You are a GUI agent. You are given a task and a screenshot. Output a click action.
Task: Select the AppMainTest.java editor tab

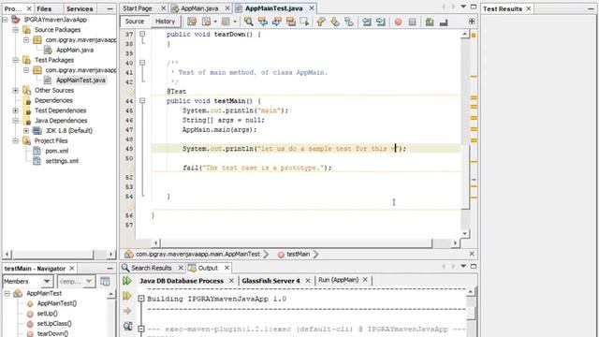[273, 8]
